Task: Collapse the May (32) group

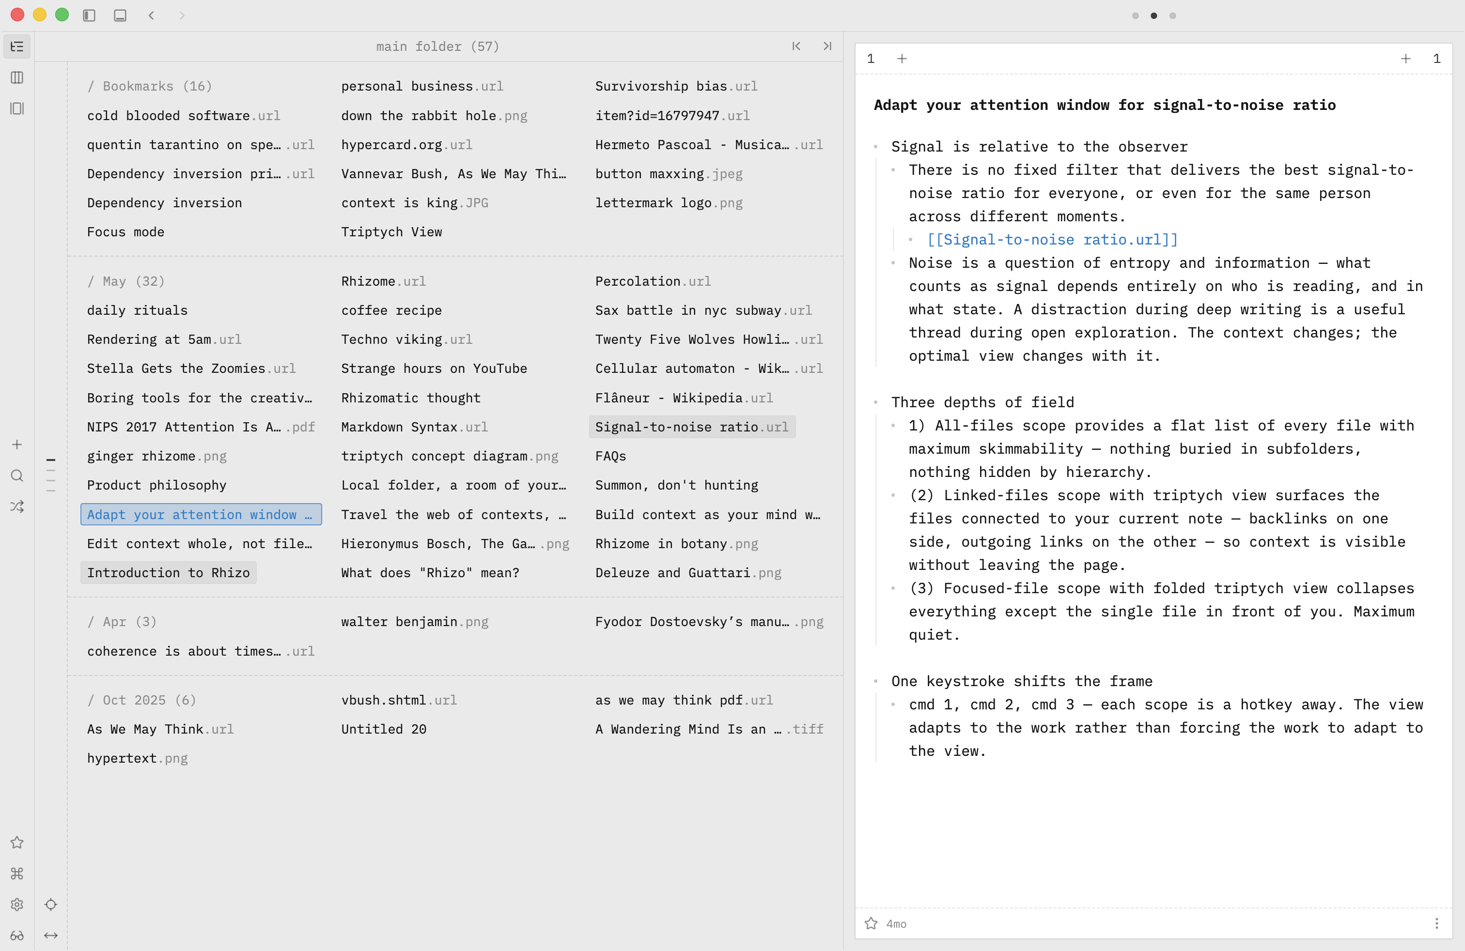Action: pyautogui.click(x=126, y=281)
